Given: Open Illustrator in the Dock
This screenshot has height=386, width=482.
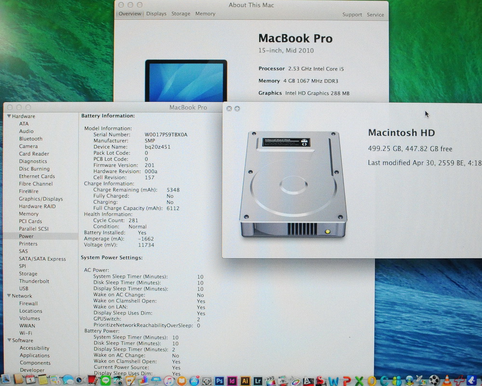Looking at the screenshot, I should 245,381.
